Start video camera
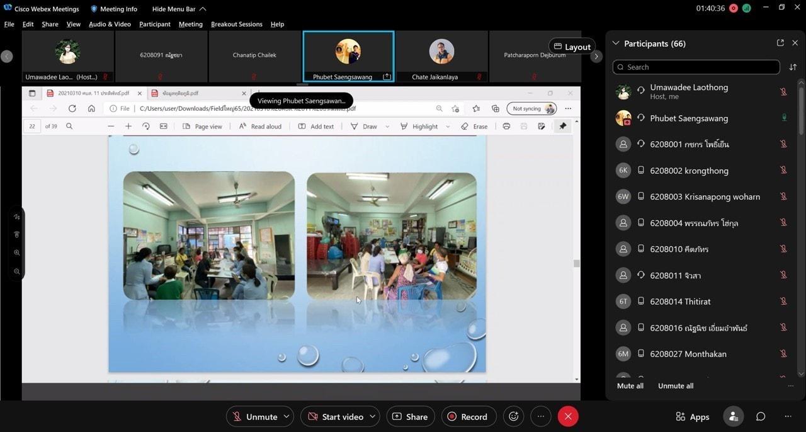 (x=335, y=416)
